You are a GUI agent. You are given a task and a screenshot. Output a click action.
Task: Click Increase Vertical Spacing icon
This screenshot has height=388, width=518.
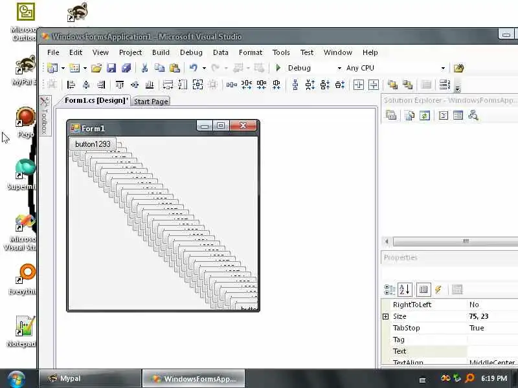310,85
